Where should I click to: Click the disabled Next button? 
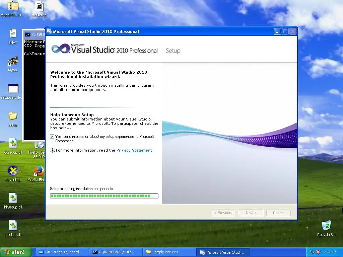click(x=251, y=212)
